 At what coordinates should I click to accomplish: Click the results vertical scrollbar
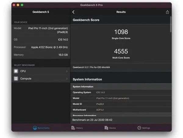[x=170, y=24]
